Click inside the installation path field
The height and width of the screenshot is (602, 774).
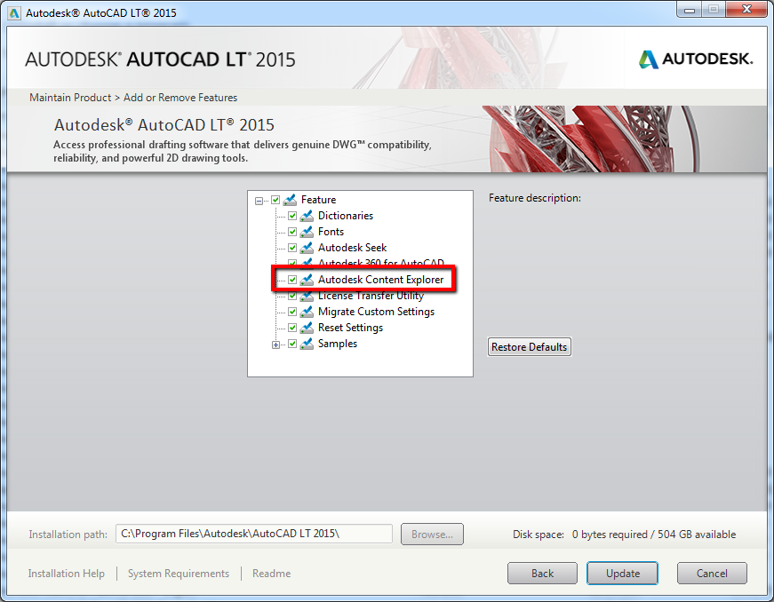point(253,534)
